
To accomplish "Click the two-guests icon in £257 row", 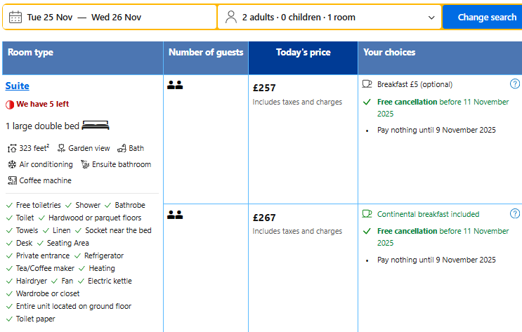I will 175,86.
